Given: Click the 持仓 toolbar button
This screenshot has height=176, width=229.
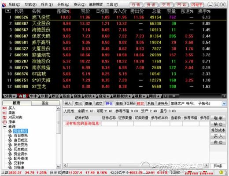Looking at the screenshot, I should click(109, 103).
